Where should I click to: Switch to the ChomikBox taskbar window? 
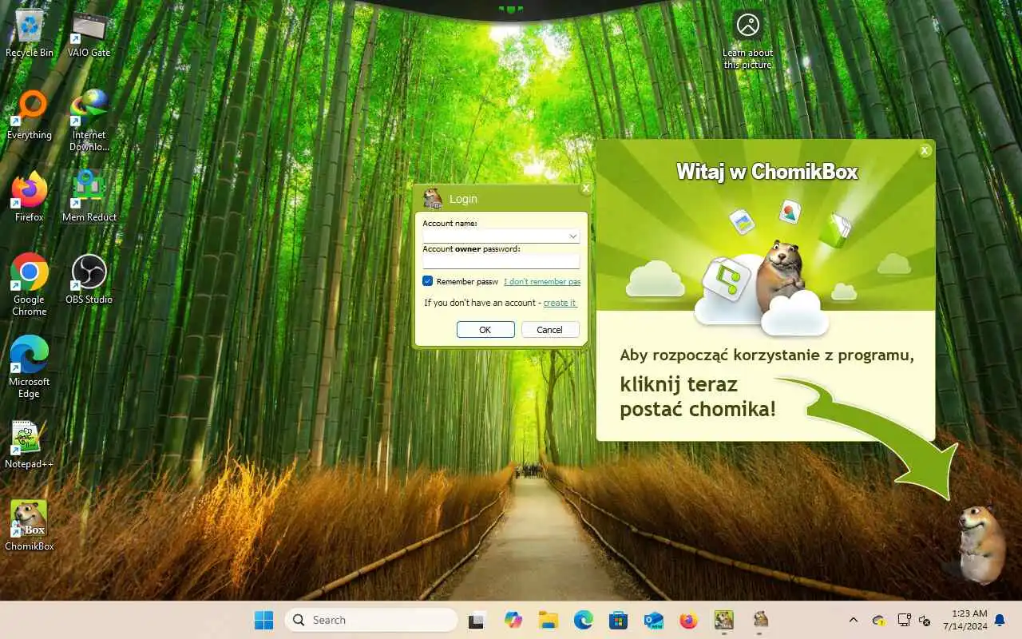724,620
